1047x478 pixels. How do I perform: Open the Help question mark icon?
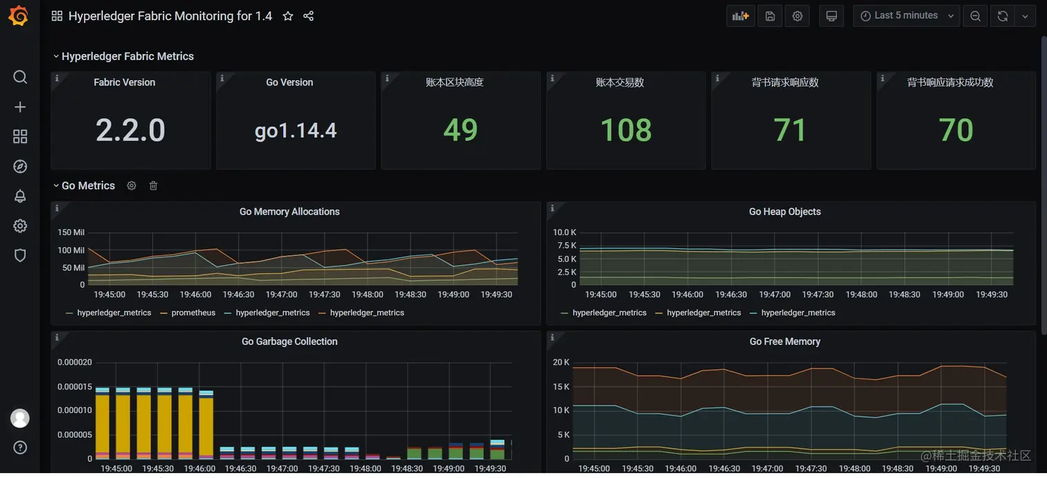pos(20,447)
